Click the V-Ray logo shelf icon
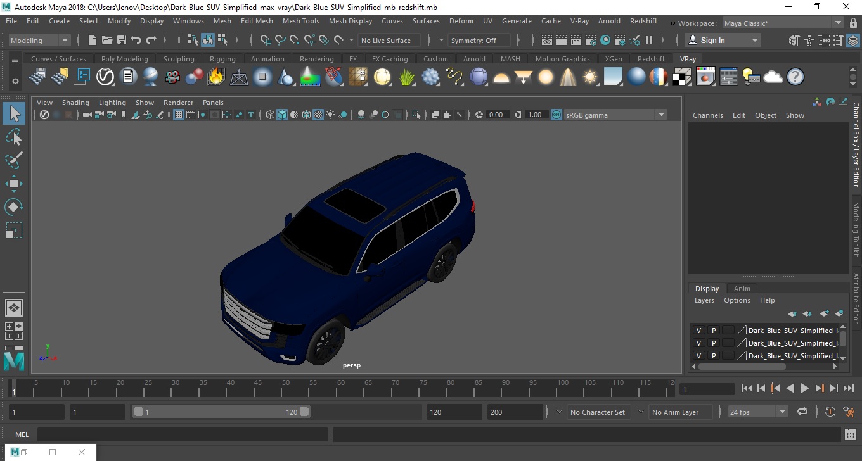 coord(105,77)
